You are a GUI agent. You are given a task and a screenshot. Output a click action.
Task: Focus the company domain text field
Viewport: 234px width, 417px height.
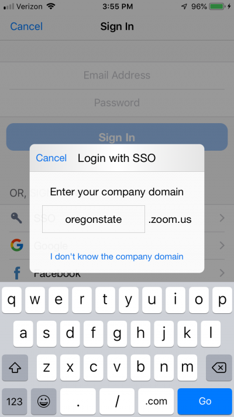click(x=94, y=219)
